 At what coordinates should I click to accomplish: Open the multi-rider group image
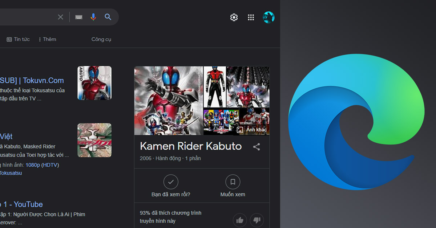point(221,122)
